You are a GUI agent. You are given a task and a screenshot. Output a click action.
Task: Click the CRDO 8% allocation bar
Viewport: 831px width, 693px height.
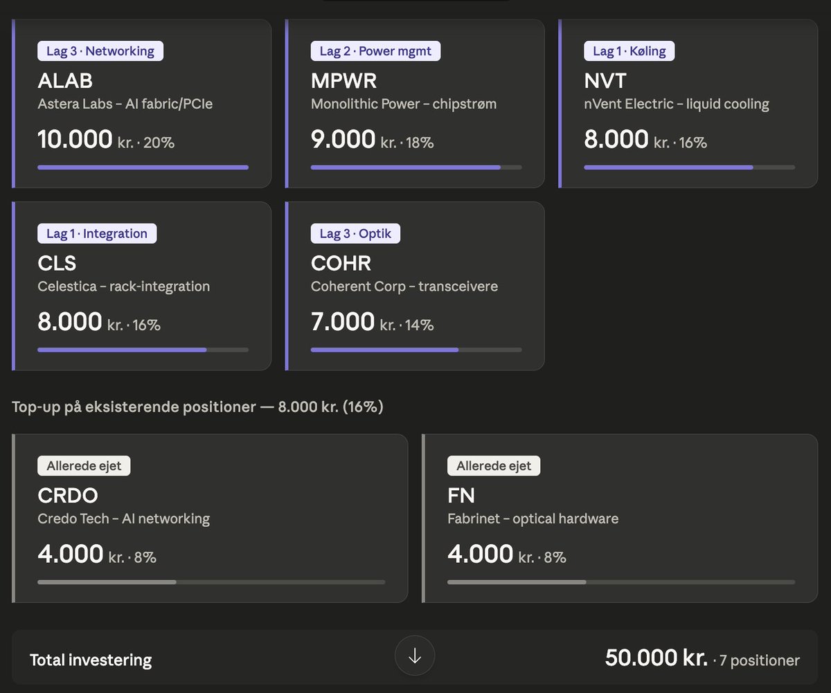(x=211, y=582)
